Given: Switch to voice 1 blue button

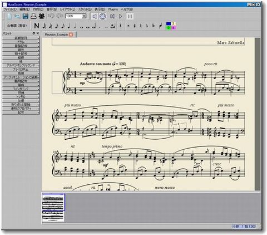Looking at the screenshot, I should (169, 23).
